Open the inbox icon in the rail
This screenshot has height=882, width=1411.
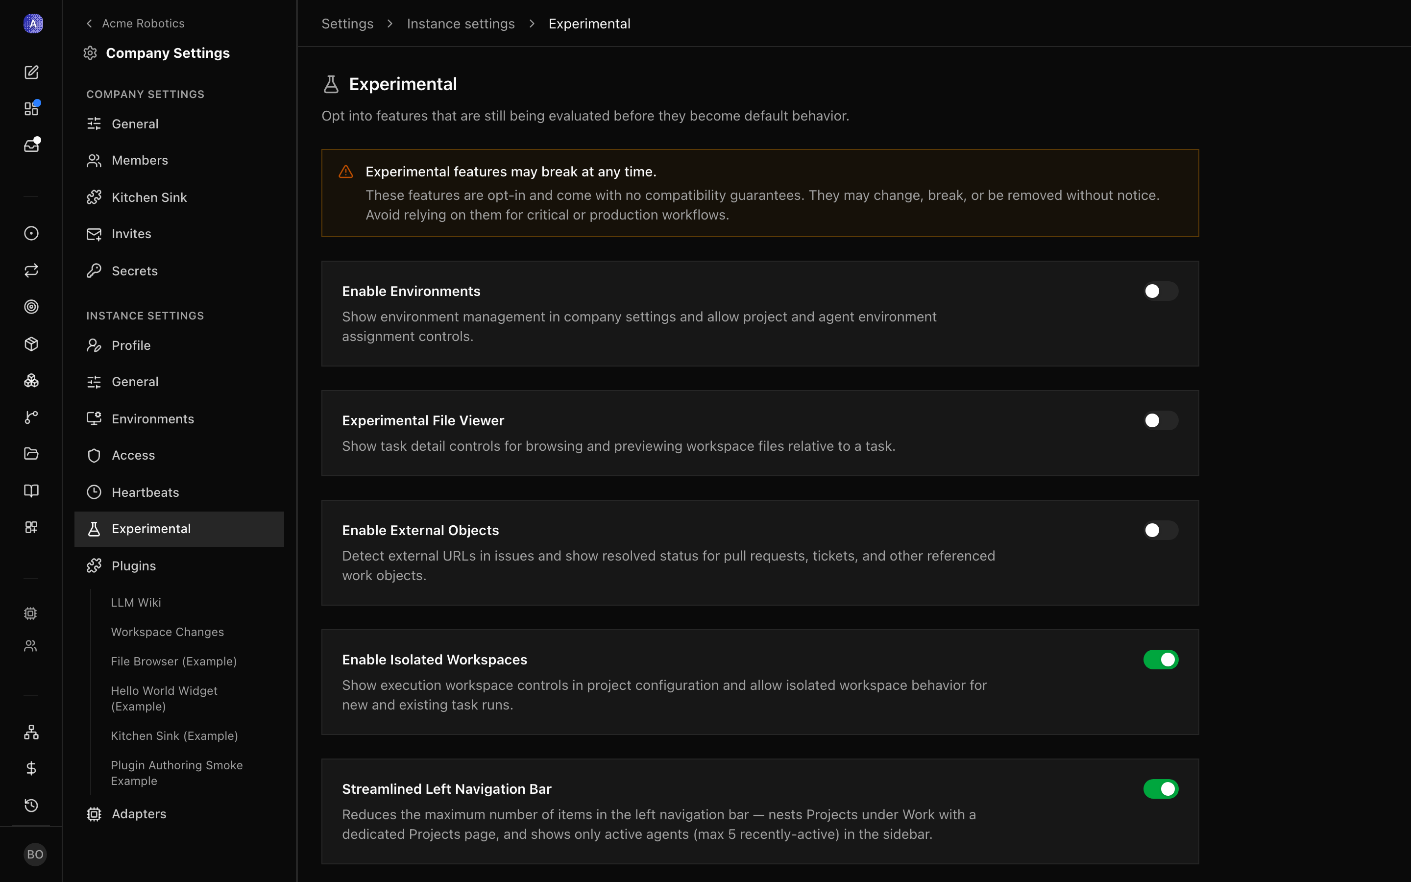[x=31, y=145]
